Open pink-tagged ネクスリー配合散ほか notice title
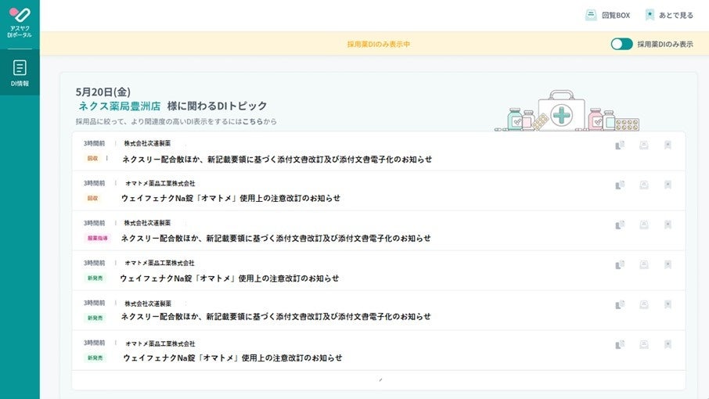Screen dimensions: 709x399 tap(275, 238)
